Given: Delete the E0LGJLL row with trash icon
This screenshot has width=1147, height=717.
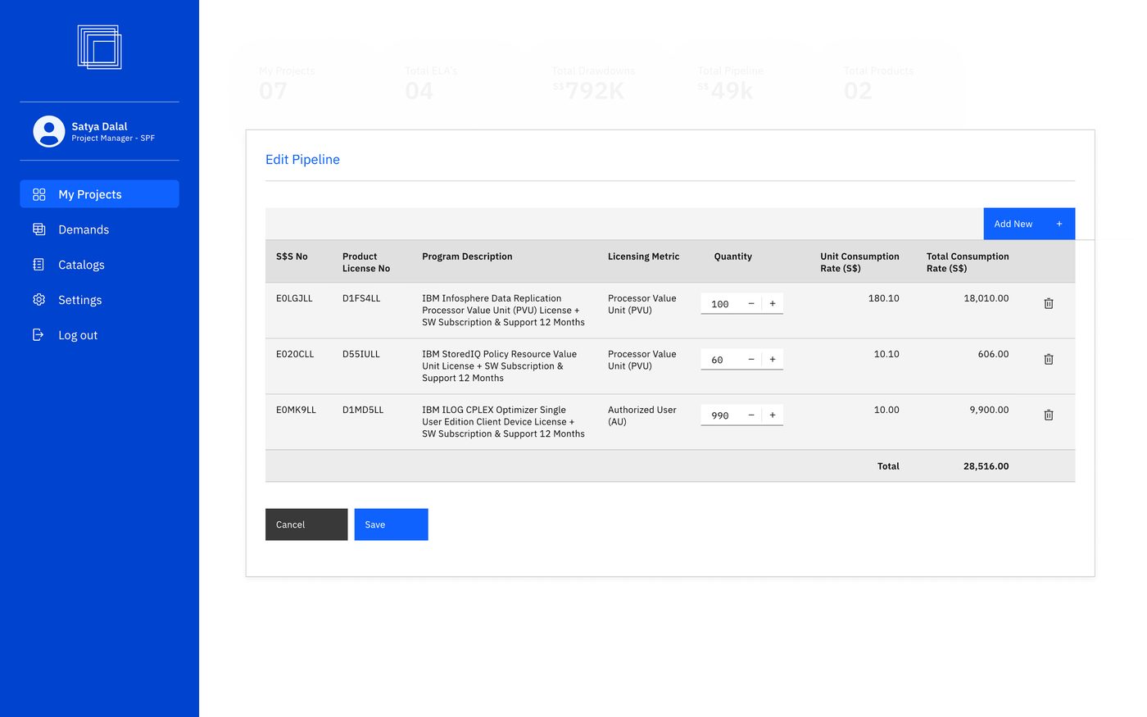Looking at the screenshot, I should [x=1049, y=303].
